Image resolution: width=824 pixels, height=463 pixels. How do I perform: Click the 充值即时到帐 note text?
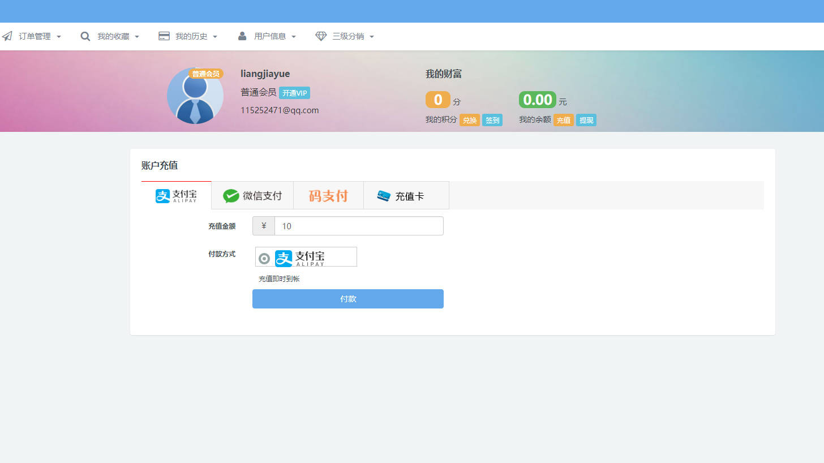point(279,279)
